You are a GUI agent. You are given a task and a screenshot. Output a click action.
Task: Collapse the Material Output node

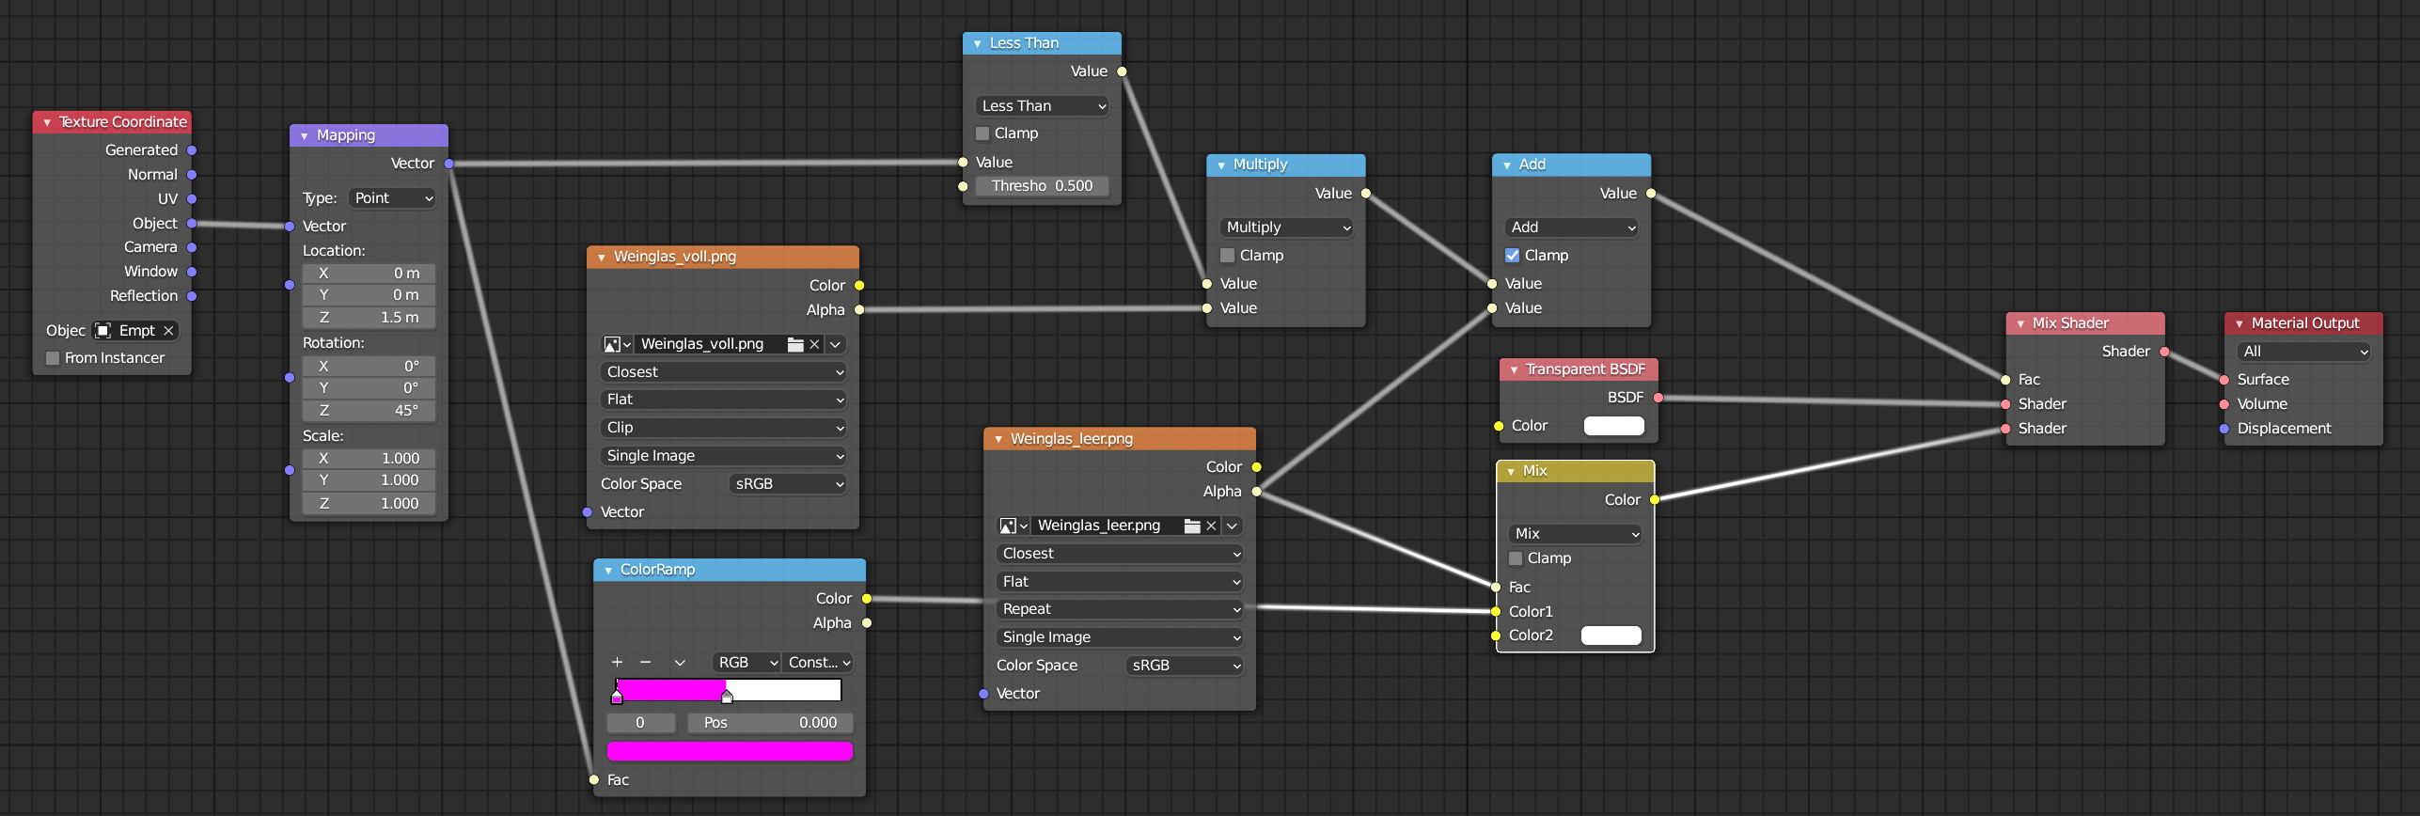pyautogui.click(x=2239, y=323)
